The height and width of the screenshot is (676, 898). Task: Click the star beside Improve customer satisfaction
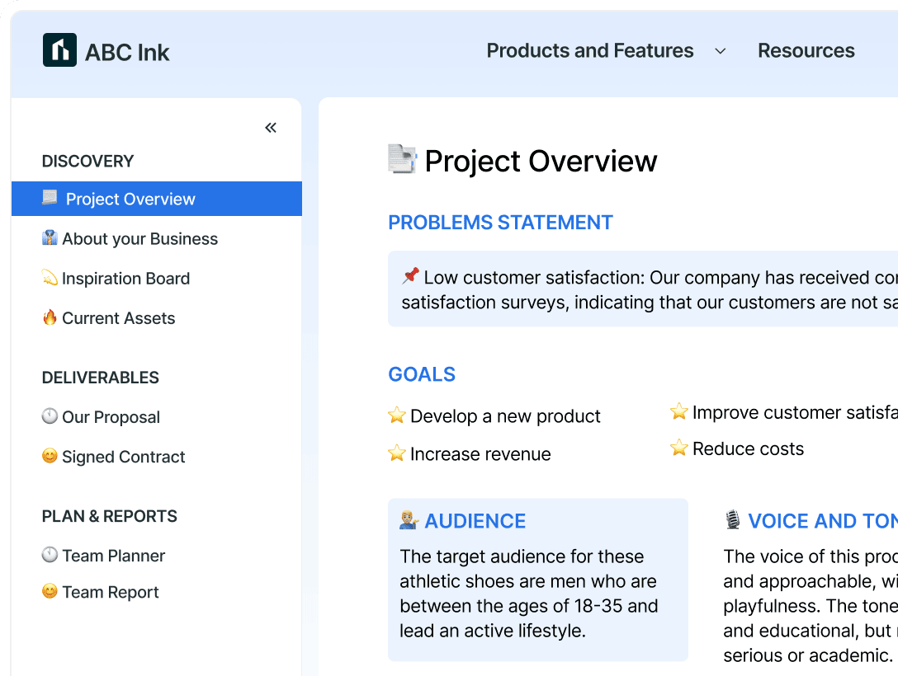coord(678,411)
